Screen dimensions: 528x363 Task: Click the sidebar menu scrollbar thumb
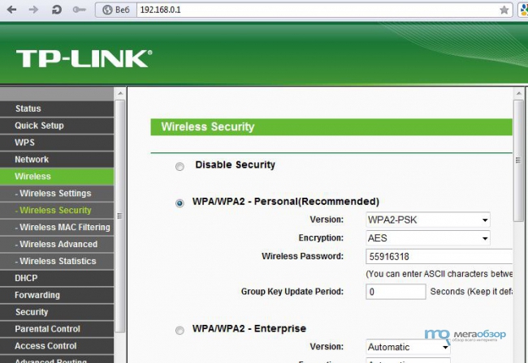[x=120, y=216]
